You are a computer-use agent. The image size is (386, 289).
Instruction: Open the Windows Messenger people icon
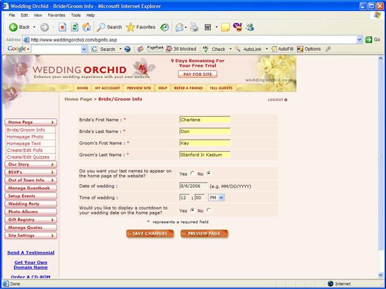250,27
